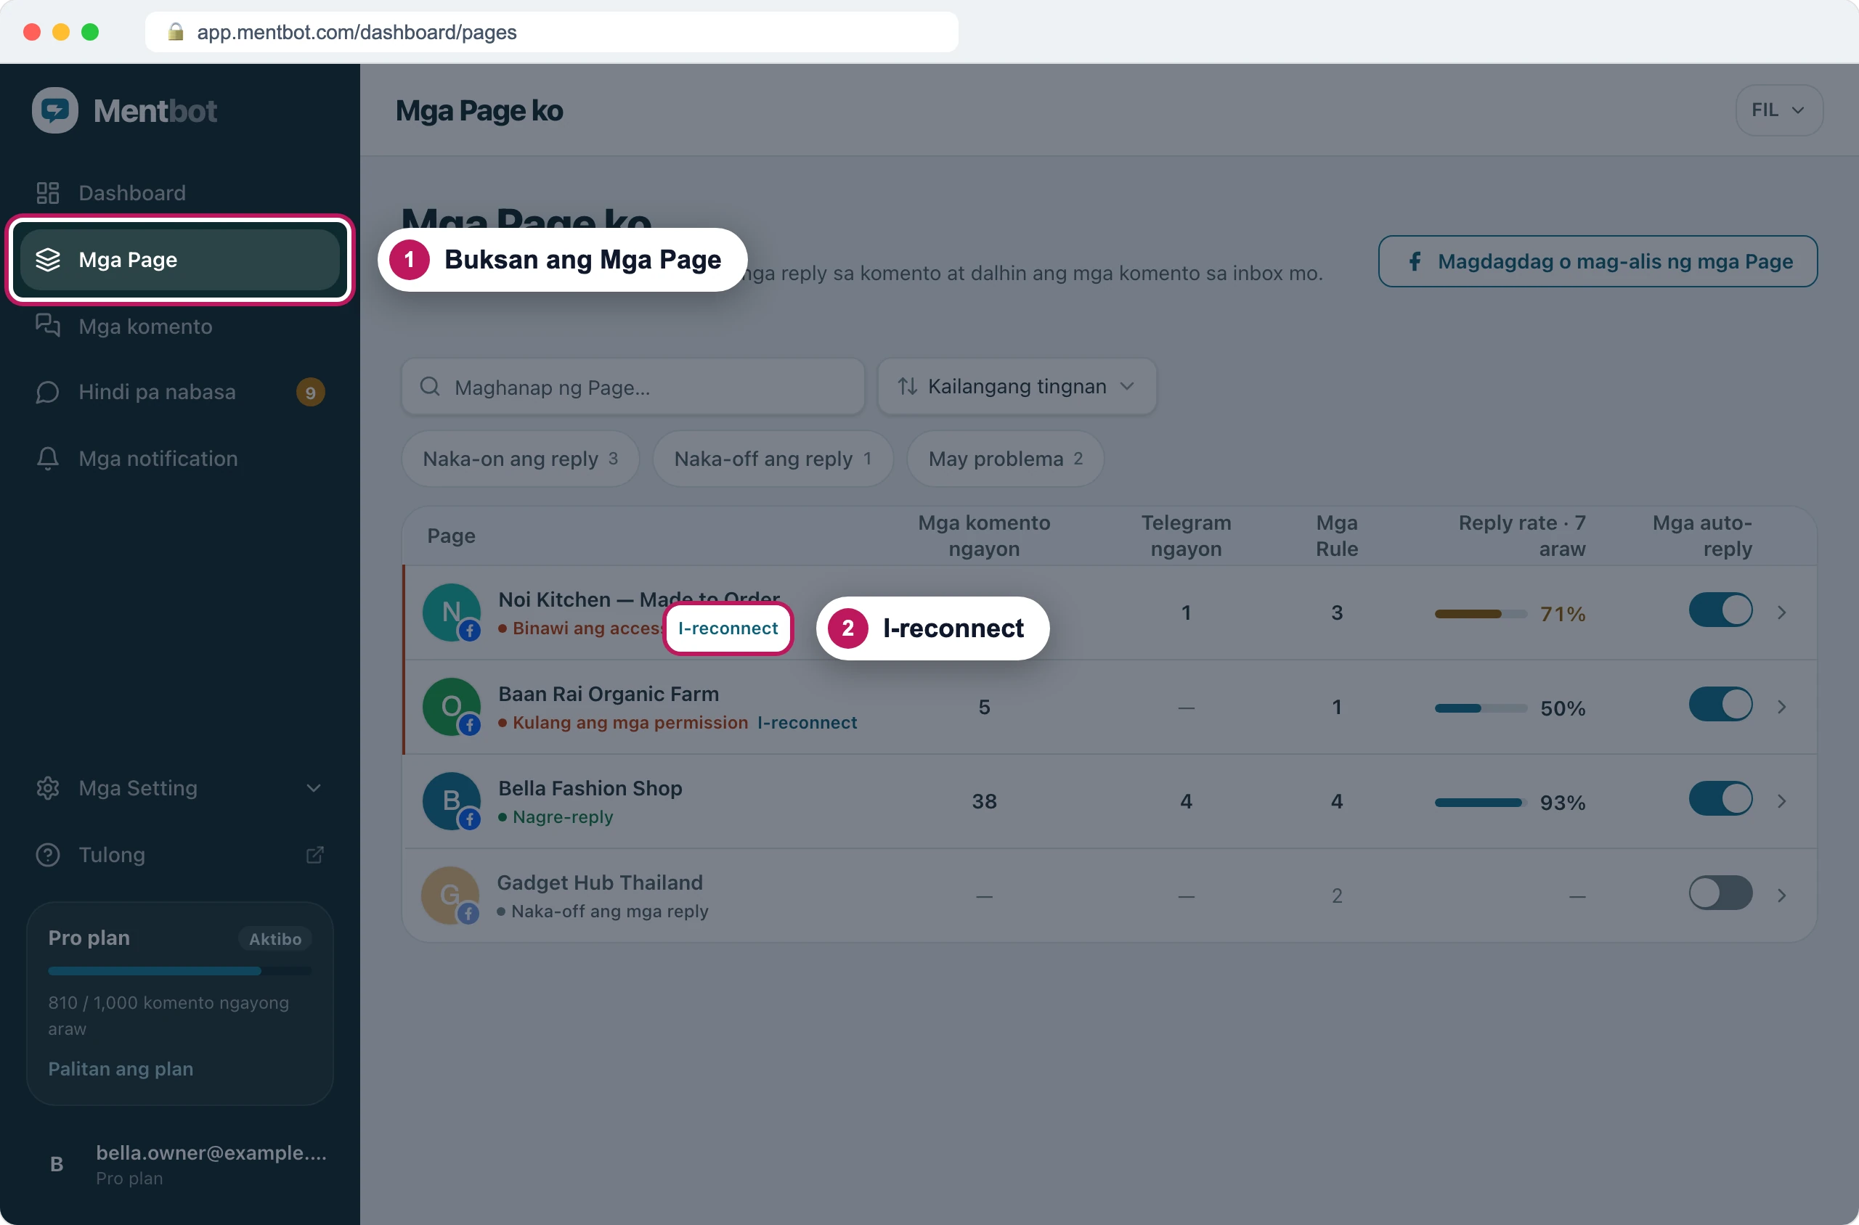Click the 71% reply rate bar
The image size is (1859, 1225).
(1481, 614)
